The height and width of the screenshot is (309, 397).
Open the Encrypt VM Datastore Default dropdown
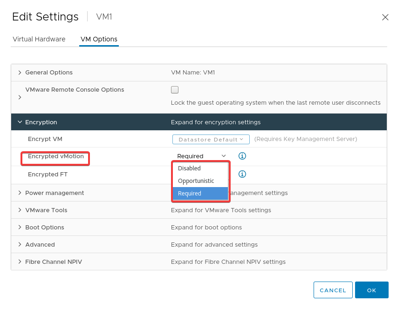pyautogui.click(x=211, y=139)
